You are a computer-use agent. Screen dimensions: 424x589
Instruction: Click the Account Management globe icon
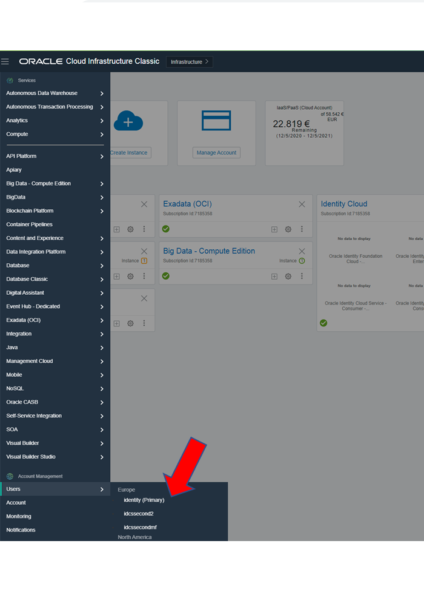click(x=10, y=476)
